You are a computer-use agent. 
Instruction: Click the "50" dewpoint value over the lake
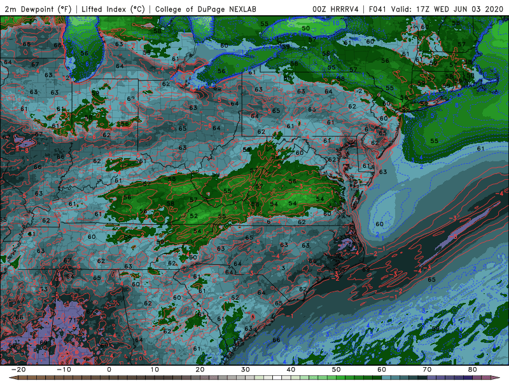click(306, 28)
